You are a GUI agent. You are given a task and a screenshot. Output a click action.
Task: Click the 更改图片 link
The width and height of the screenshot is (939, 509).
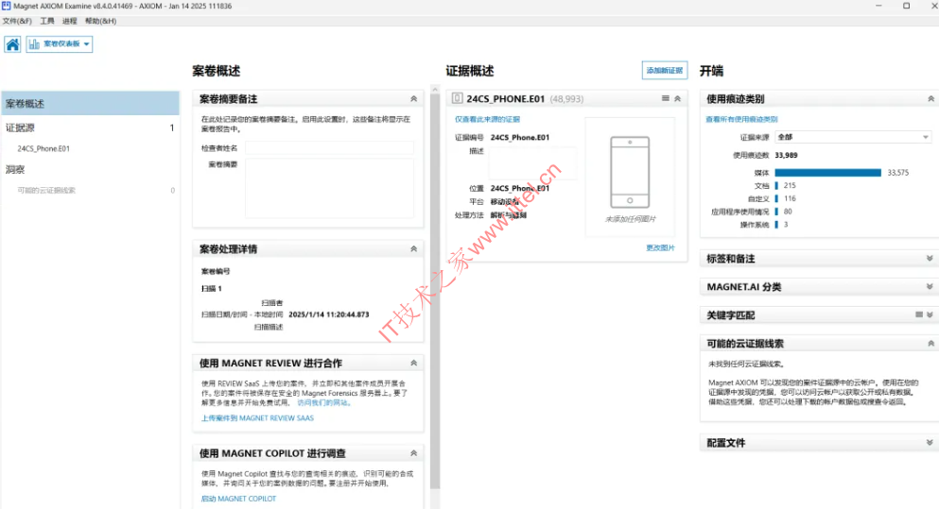coord(660,247)
